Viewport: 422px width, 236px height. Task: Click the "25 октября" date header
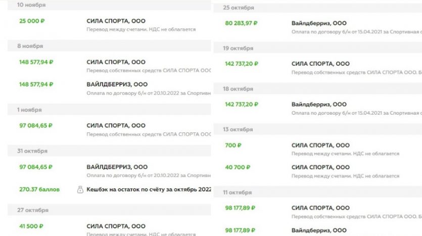pos(239,8)
